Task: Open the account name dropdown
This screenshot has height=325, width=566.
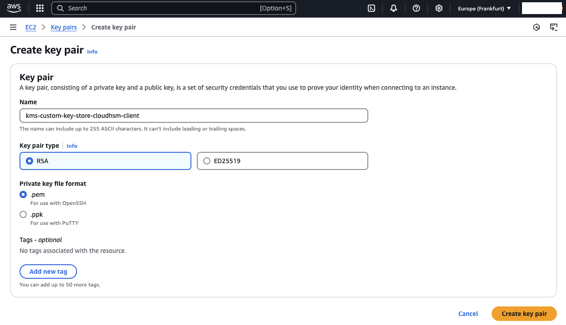Action: pyautogui.click(x=541, y=8)
